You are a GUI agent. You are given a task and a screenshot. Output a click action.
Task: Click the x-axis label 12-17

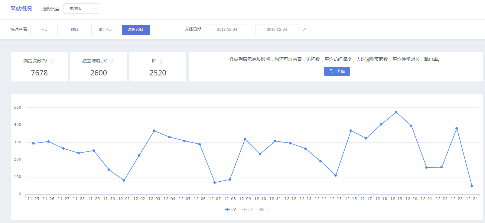pos(366,199)
